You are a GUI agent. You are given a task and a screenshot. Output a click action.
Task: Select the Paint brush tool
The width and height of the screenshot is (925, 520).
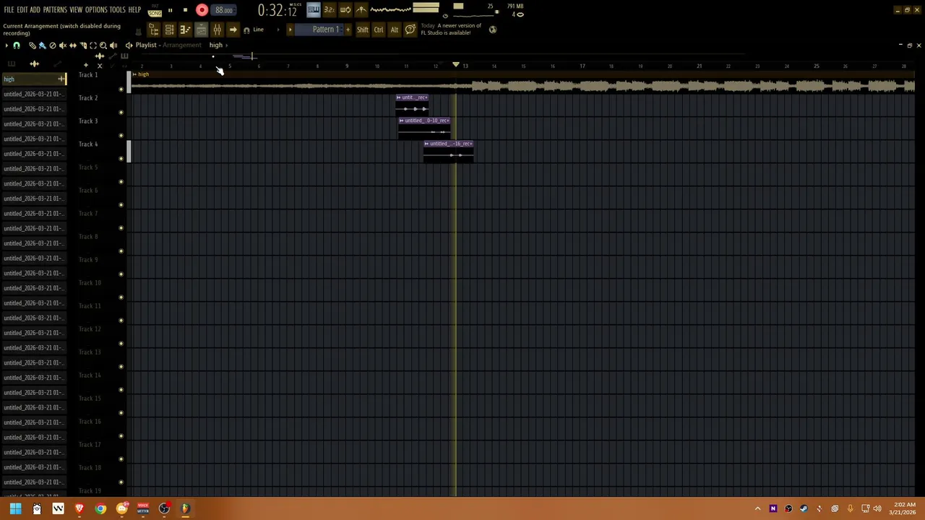(42, 45)
